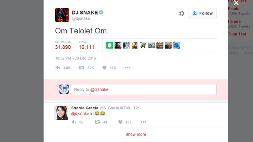Open @djsnake handle link
Image resolution: width=253 pixels, height=142 pixels.
pyautogui.click(x=81, y=18)
